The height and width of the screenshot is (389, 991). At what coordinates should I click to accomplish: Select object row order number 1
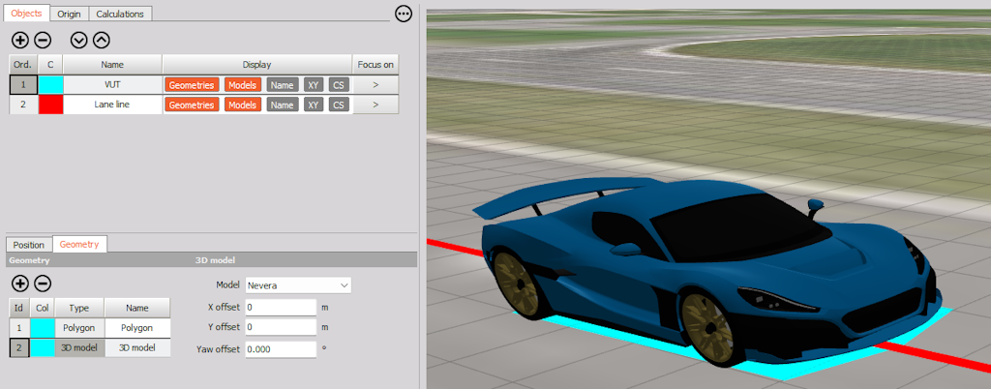pos(23,85)
